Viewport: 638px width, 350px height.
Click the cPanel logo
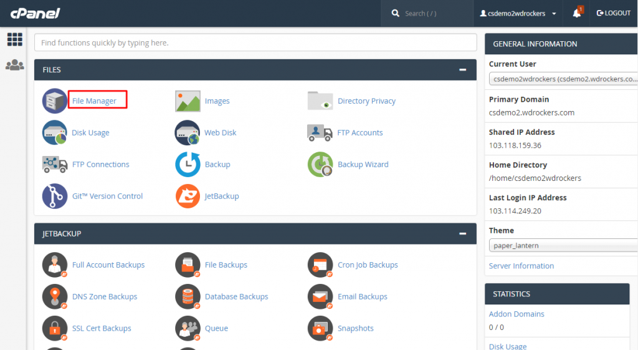click(x=35, y=14)
